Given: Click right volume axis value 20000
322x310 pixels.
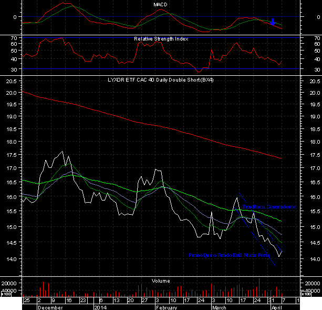Looking at the screenshot, I should point(313,283).
